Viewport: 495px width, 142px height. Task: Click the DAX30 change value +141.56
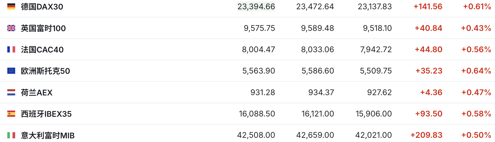[428, 6]
